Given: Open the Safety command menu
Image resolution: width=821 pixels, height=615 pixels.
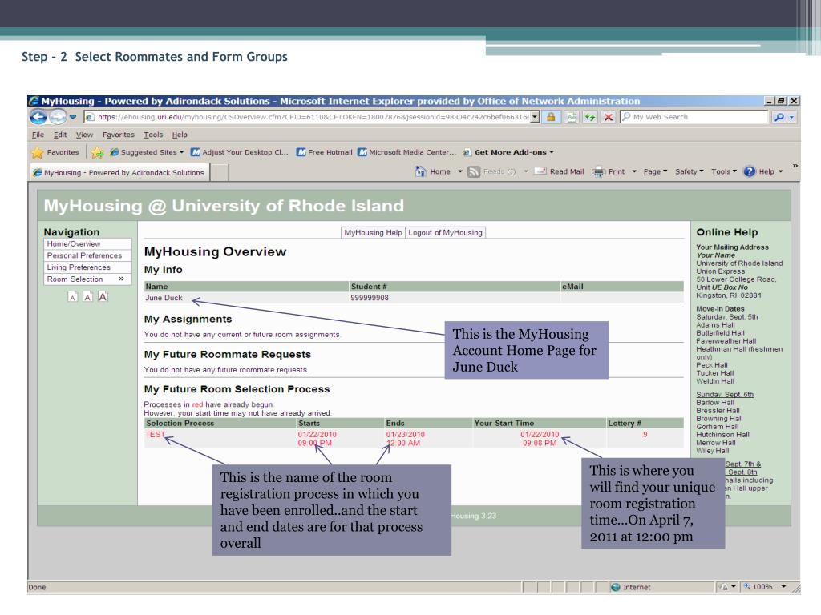Looking at the screenshot, I should click(x=689, y=171).
